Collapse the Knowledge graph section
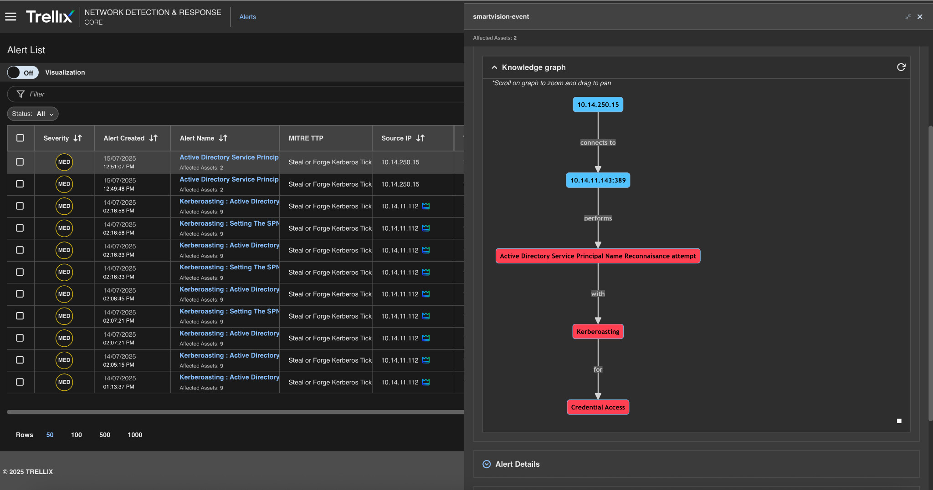 pos(494,67)
